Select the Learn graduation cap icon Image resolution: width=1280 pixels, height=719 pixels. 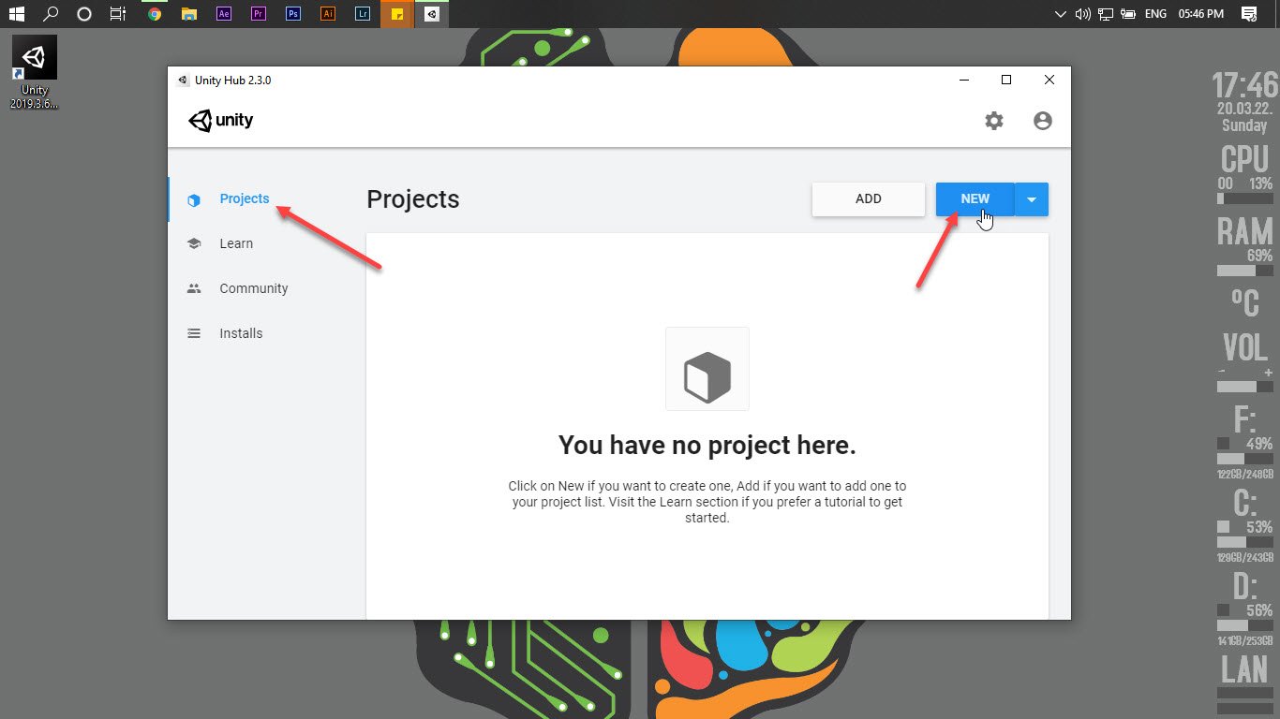click(x=194, y=243)
